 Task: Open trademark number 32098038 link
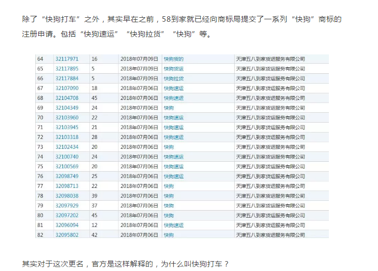(x=67, y=196)
